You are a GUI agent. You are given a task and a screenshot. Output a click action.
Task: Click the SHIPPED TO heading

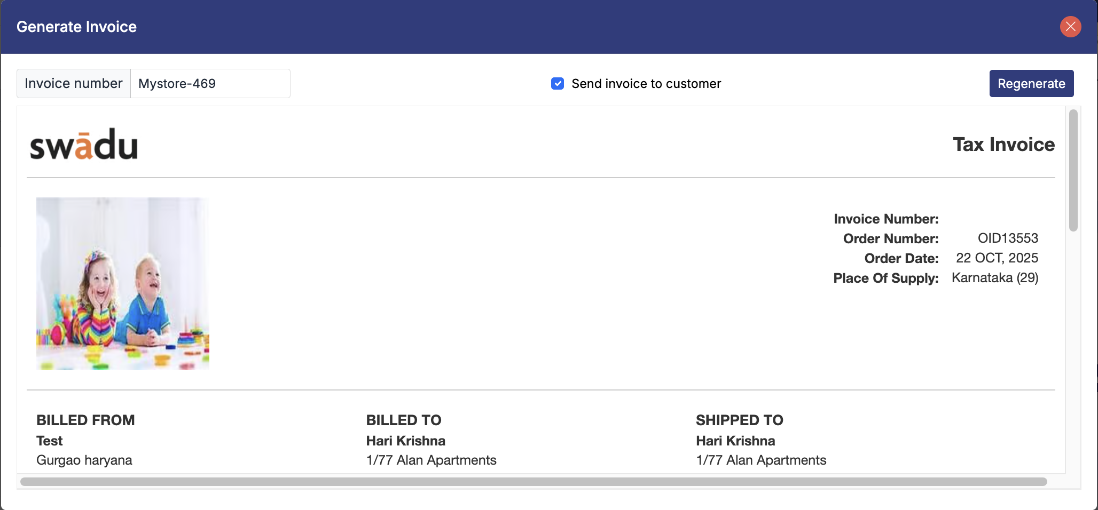[739, 420]
